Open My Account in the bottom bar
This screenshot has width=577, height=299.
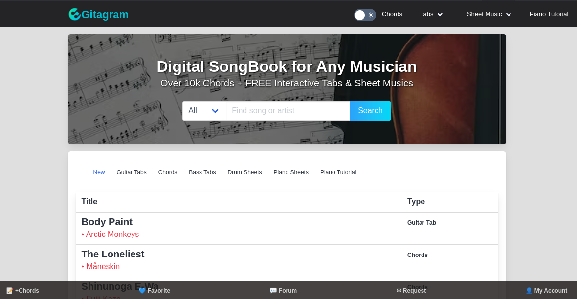tap(547, 291)
